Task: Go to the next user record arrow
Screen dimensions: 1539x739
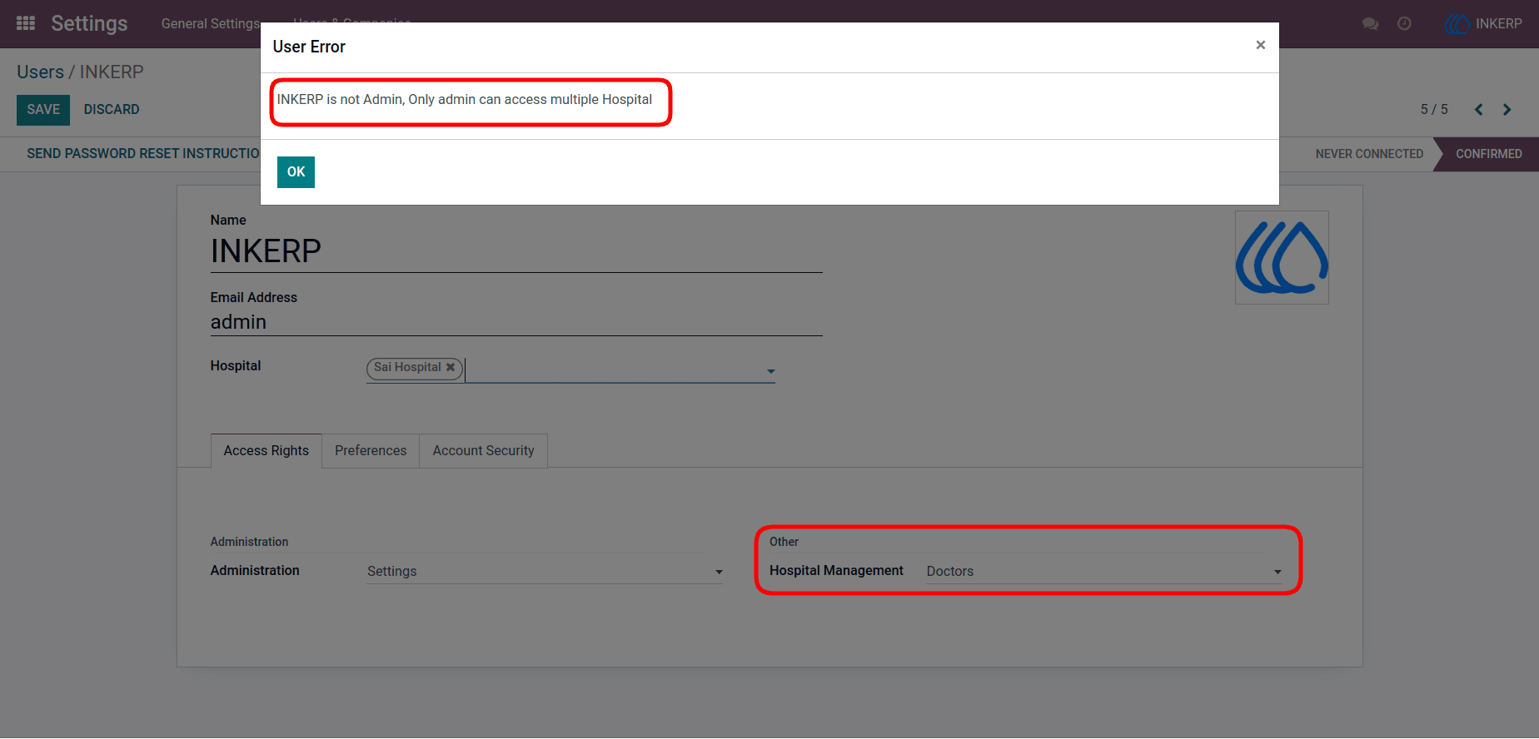Action: [1507, 110]
